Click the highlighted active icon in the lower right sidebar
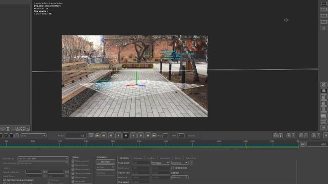The image size is (328, 184). click(x=323, y=91)
